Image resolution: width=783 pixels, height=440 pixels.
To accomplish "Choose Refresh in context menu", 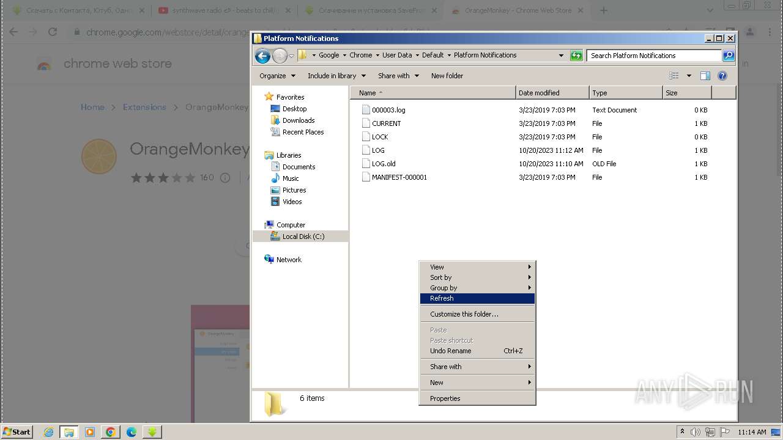I will tap(477, 298).
